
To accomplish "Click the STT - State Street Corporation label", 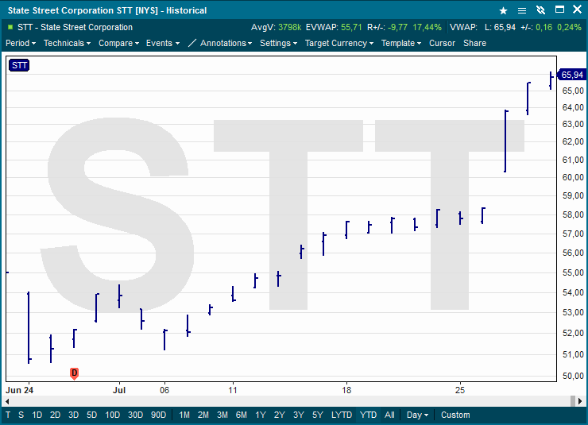I will [x=75, y=27].
